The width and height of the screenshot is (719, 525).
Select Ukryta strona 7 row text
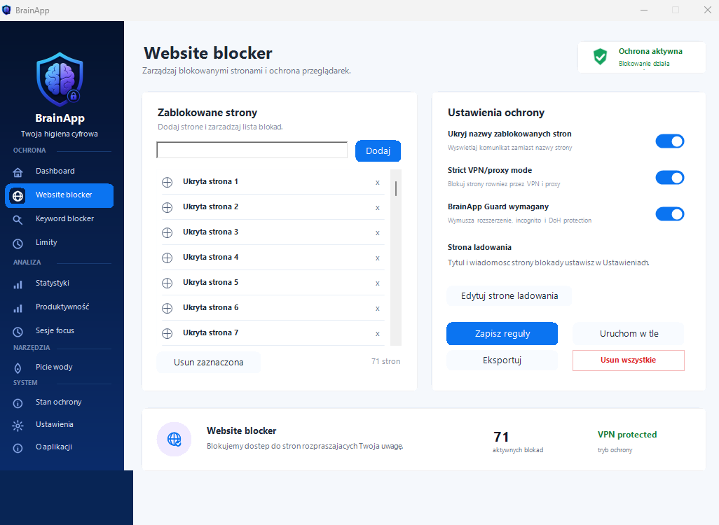tap(210, 332)
